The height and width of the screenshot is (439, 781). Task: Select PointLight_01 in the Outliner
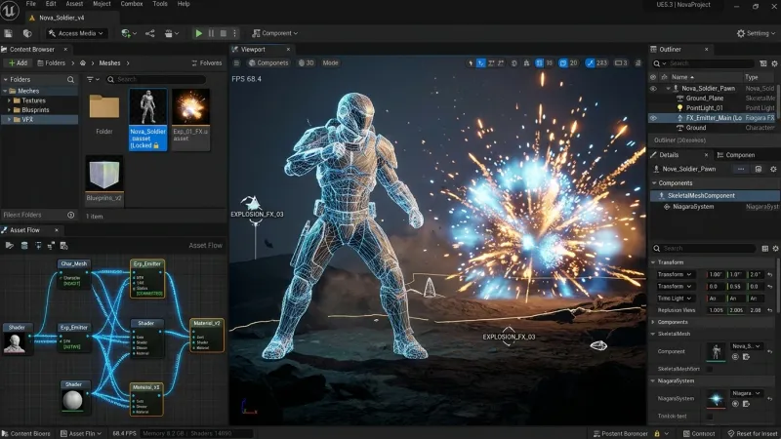pos(704,108)
